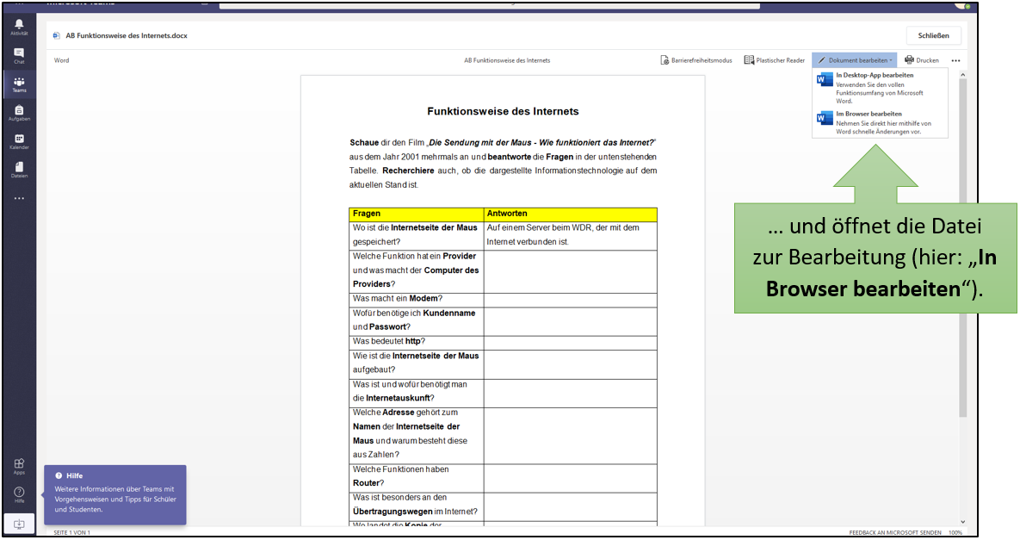
Task: Open Chat in the Teams sidebar
Action: tap(19, 55)
